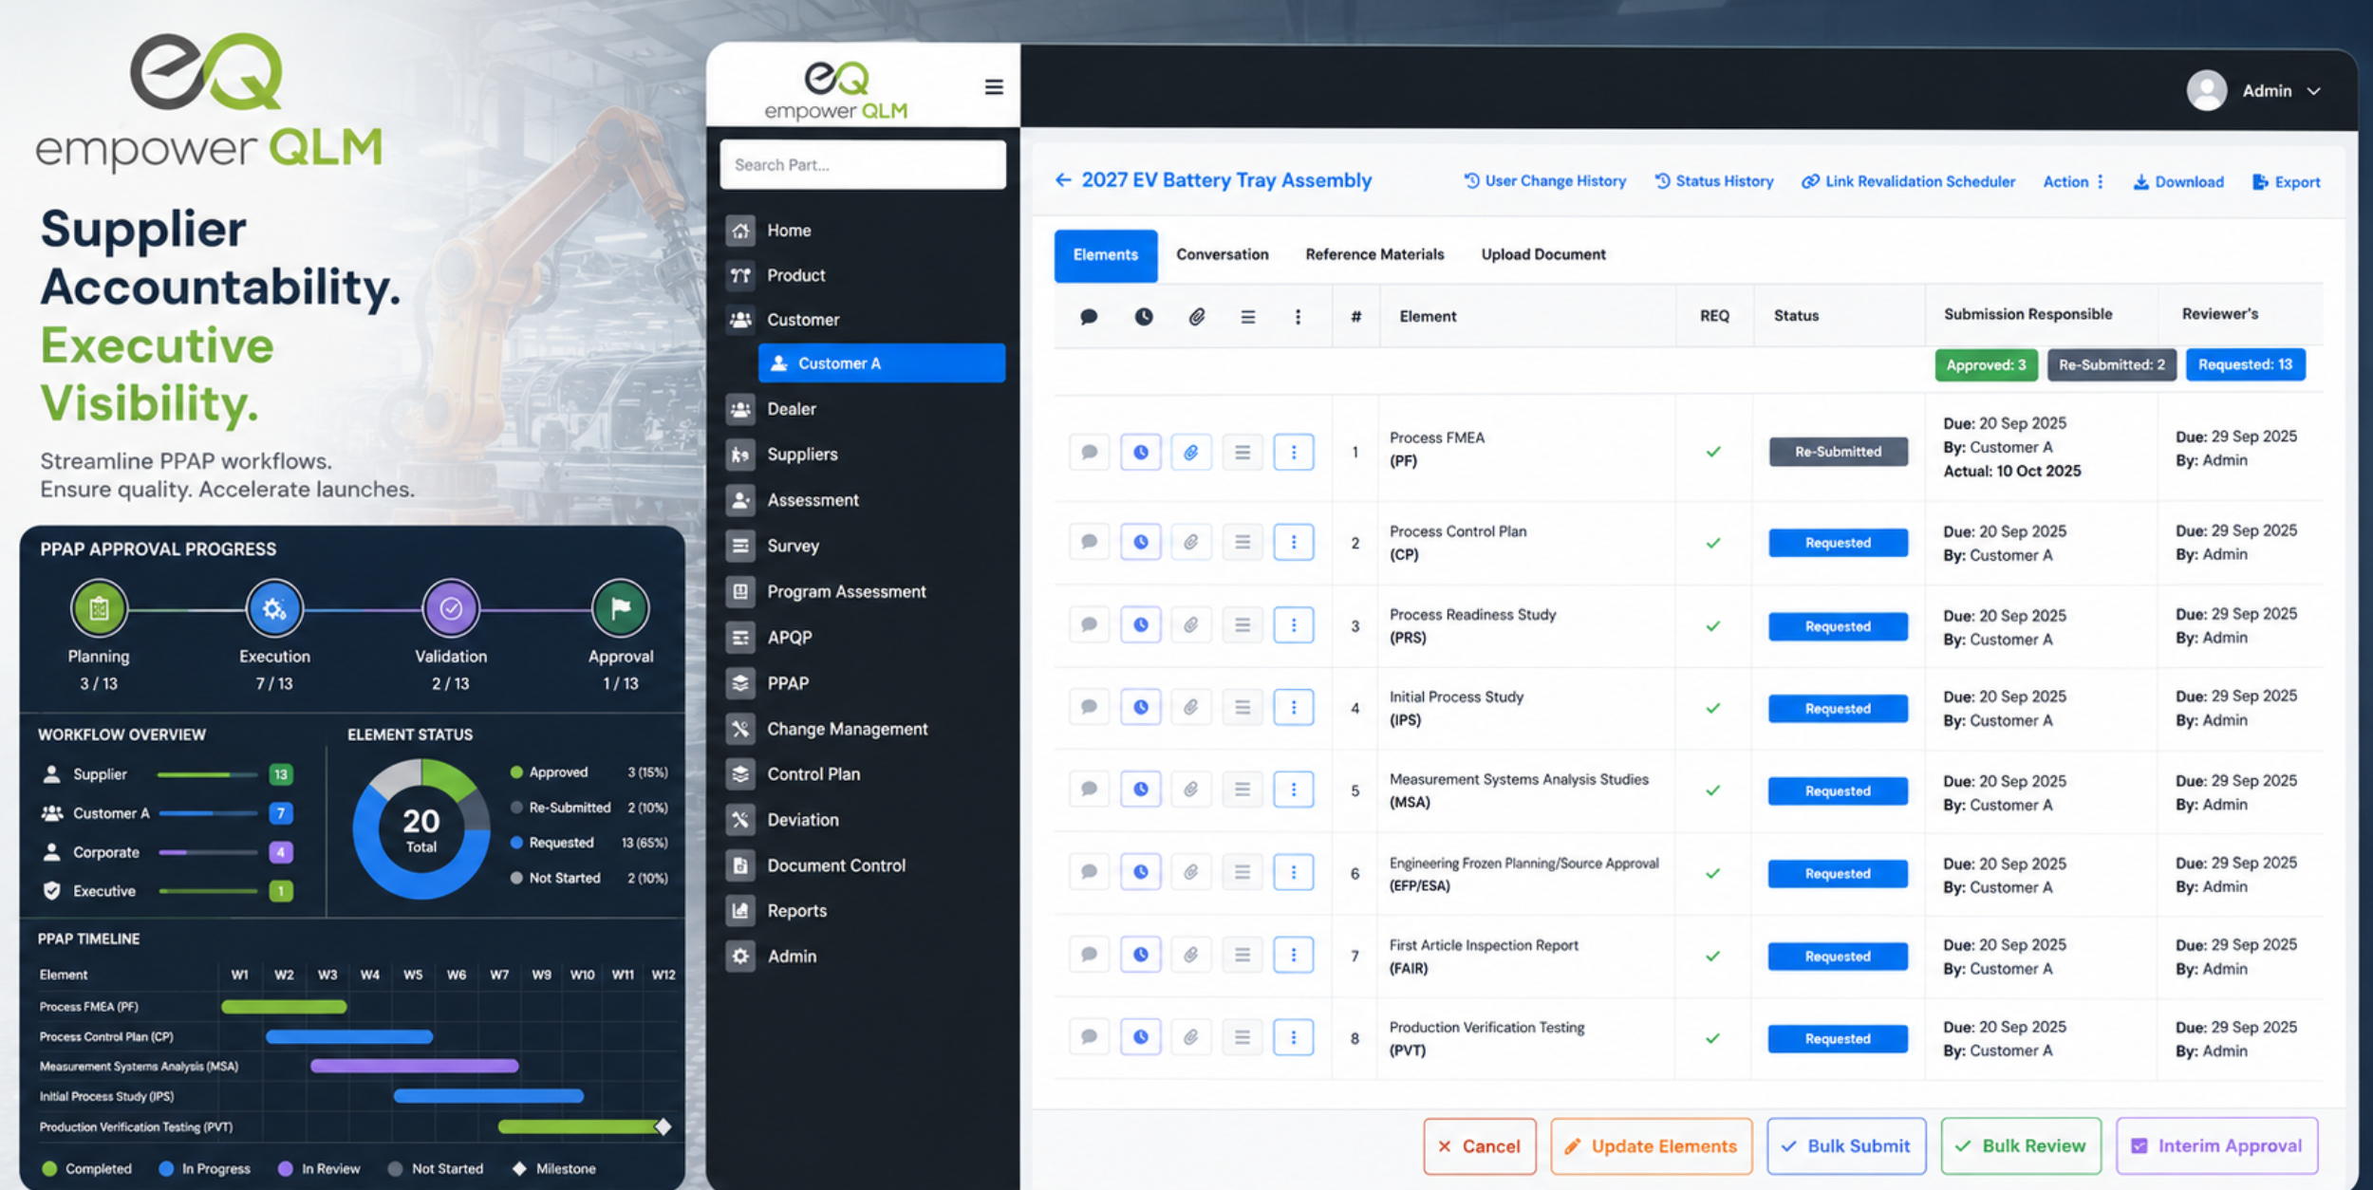Click the Assessment sidebar icon
Viewport: 2373px width, 1190px height.
(740, 500)
